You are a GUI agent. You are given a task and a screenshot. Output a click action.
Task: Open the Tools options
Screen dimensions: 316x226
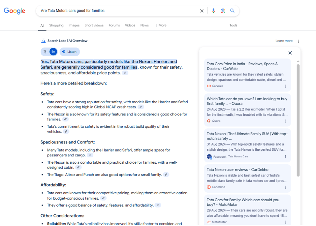233,25
